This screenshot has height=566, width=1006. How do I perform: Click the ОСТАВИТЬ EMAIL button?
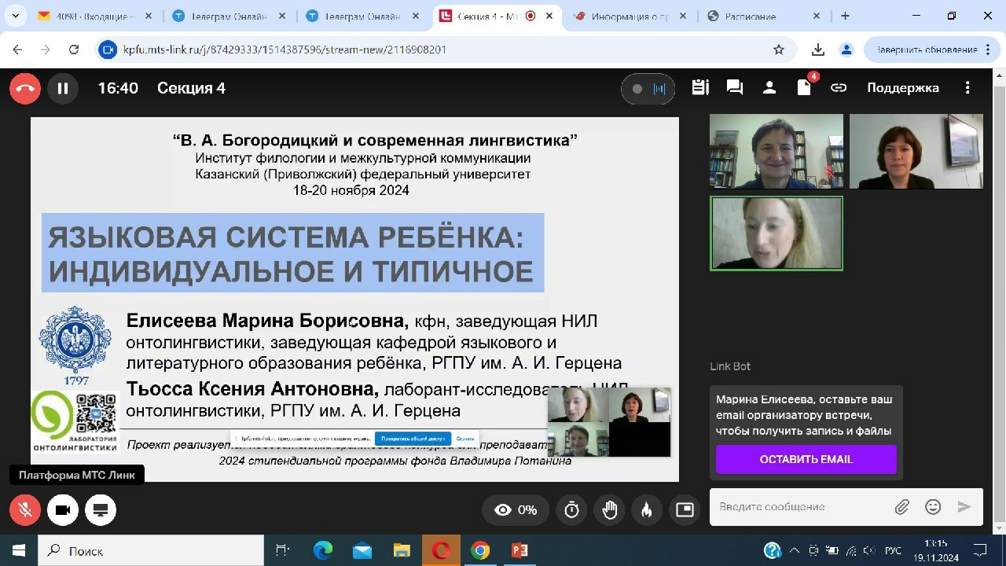(806, 459)
